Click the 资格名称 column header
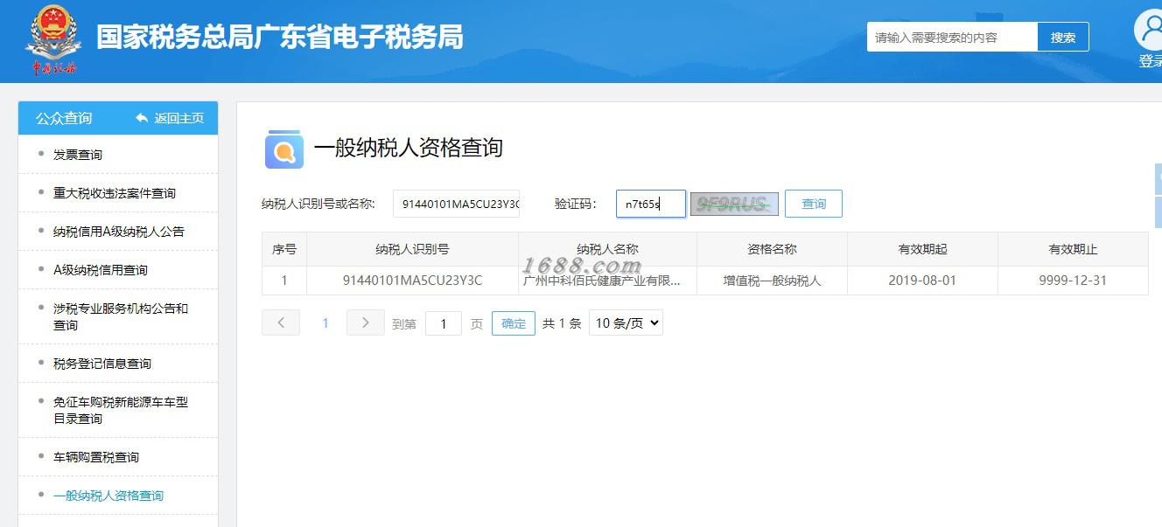This screenshot has height=527, width=1162. (x=772, y=249)
